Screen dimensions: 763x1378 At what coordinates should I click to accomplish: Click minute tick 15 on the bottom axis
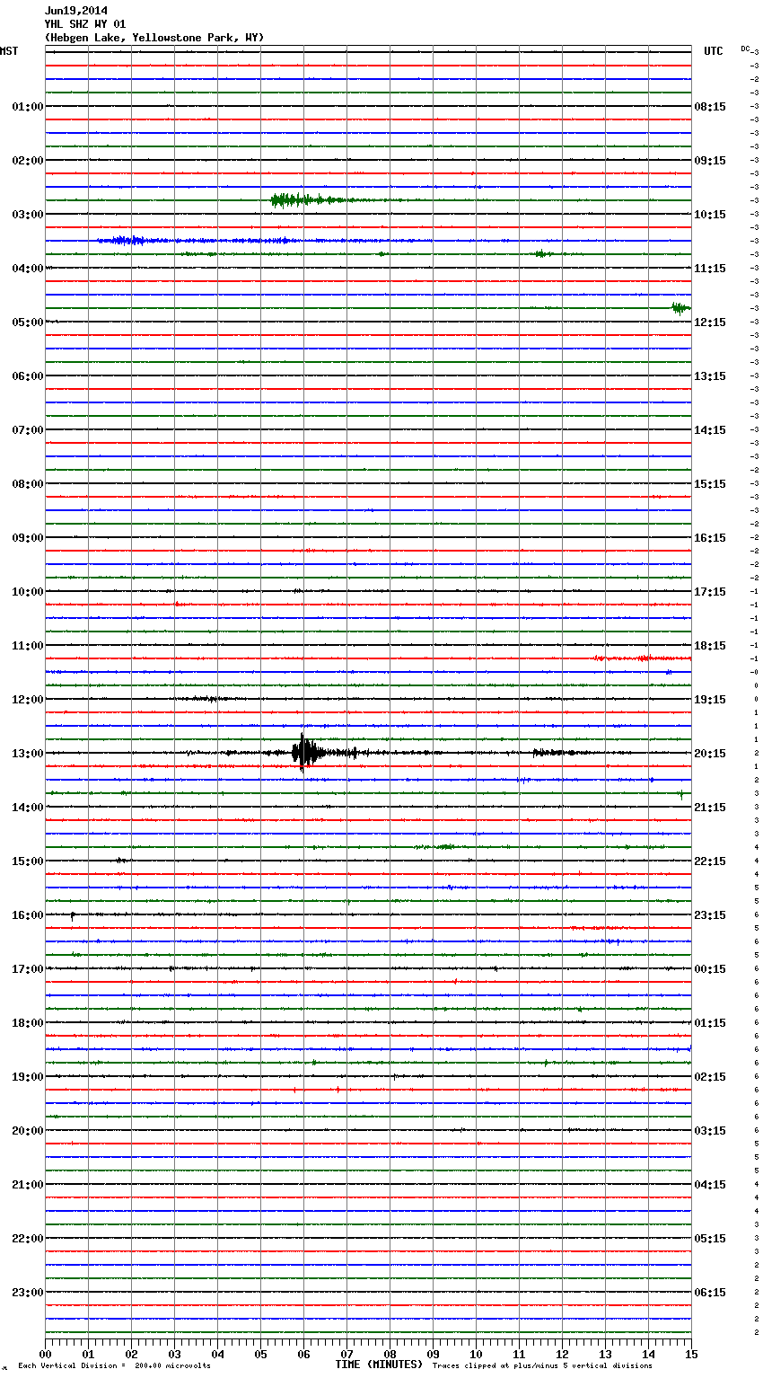pos(691,1354)
